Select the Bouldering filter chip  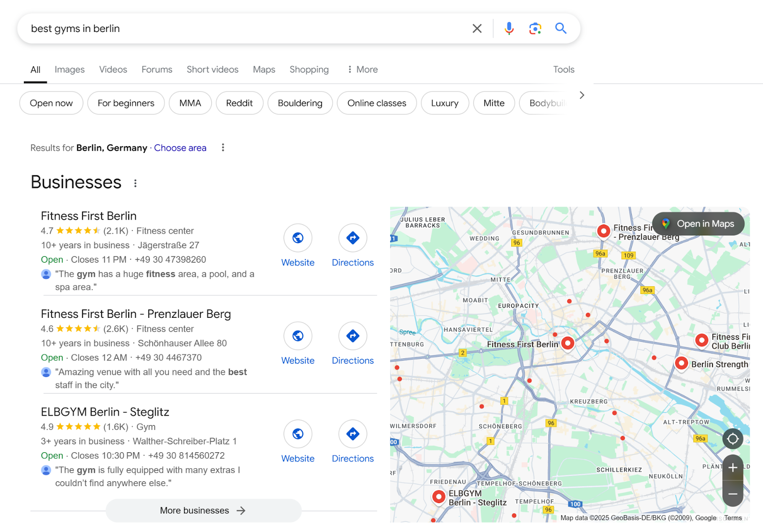tap(300, 103)
